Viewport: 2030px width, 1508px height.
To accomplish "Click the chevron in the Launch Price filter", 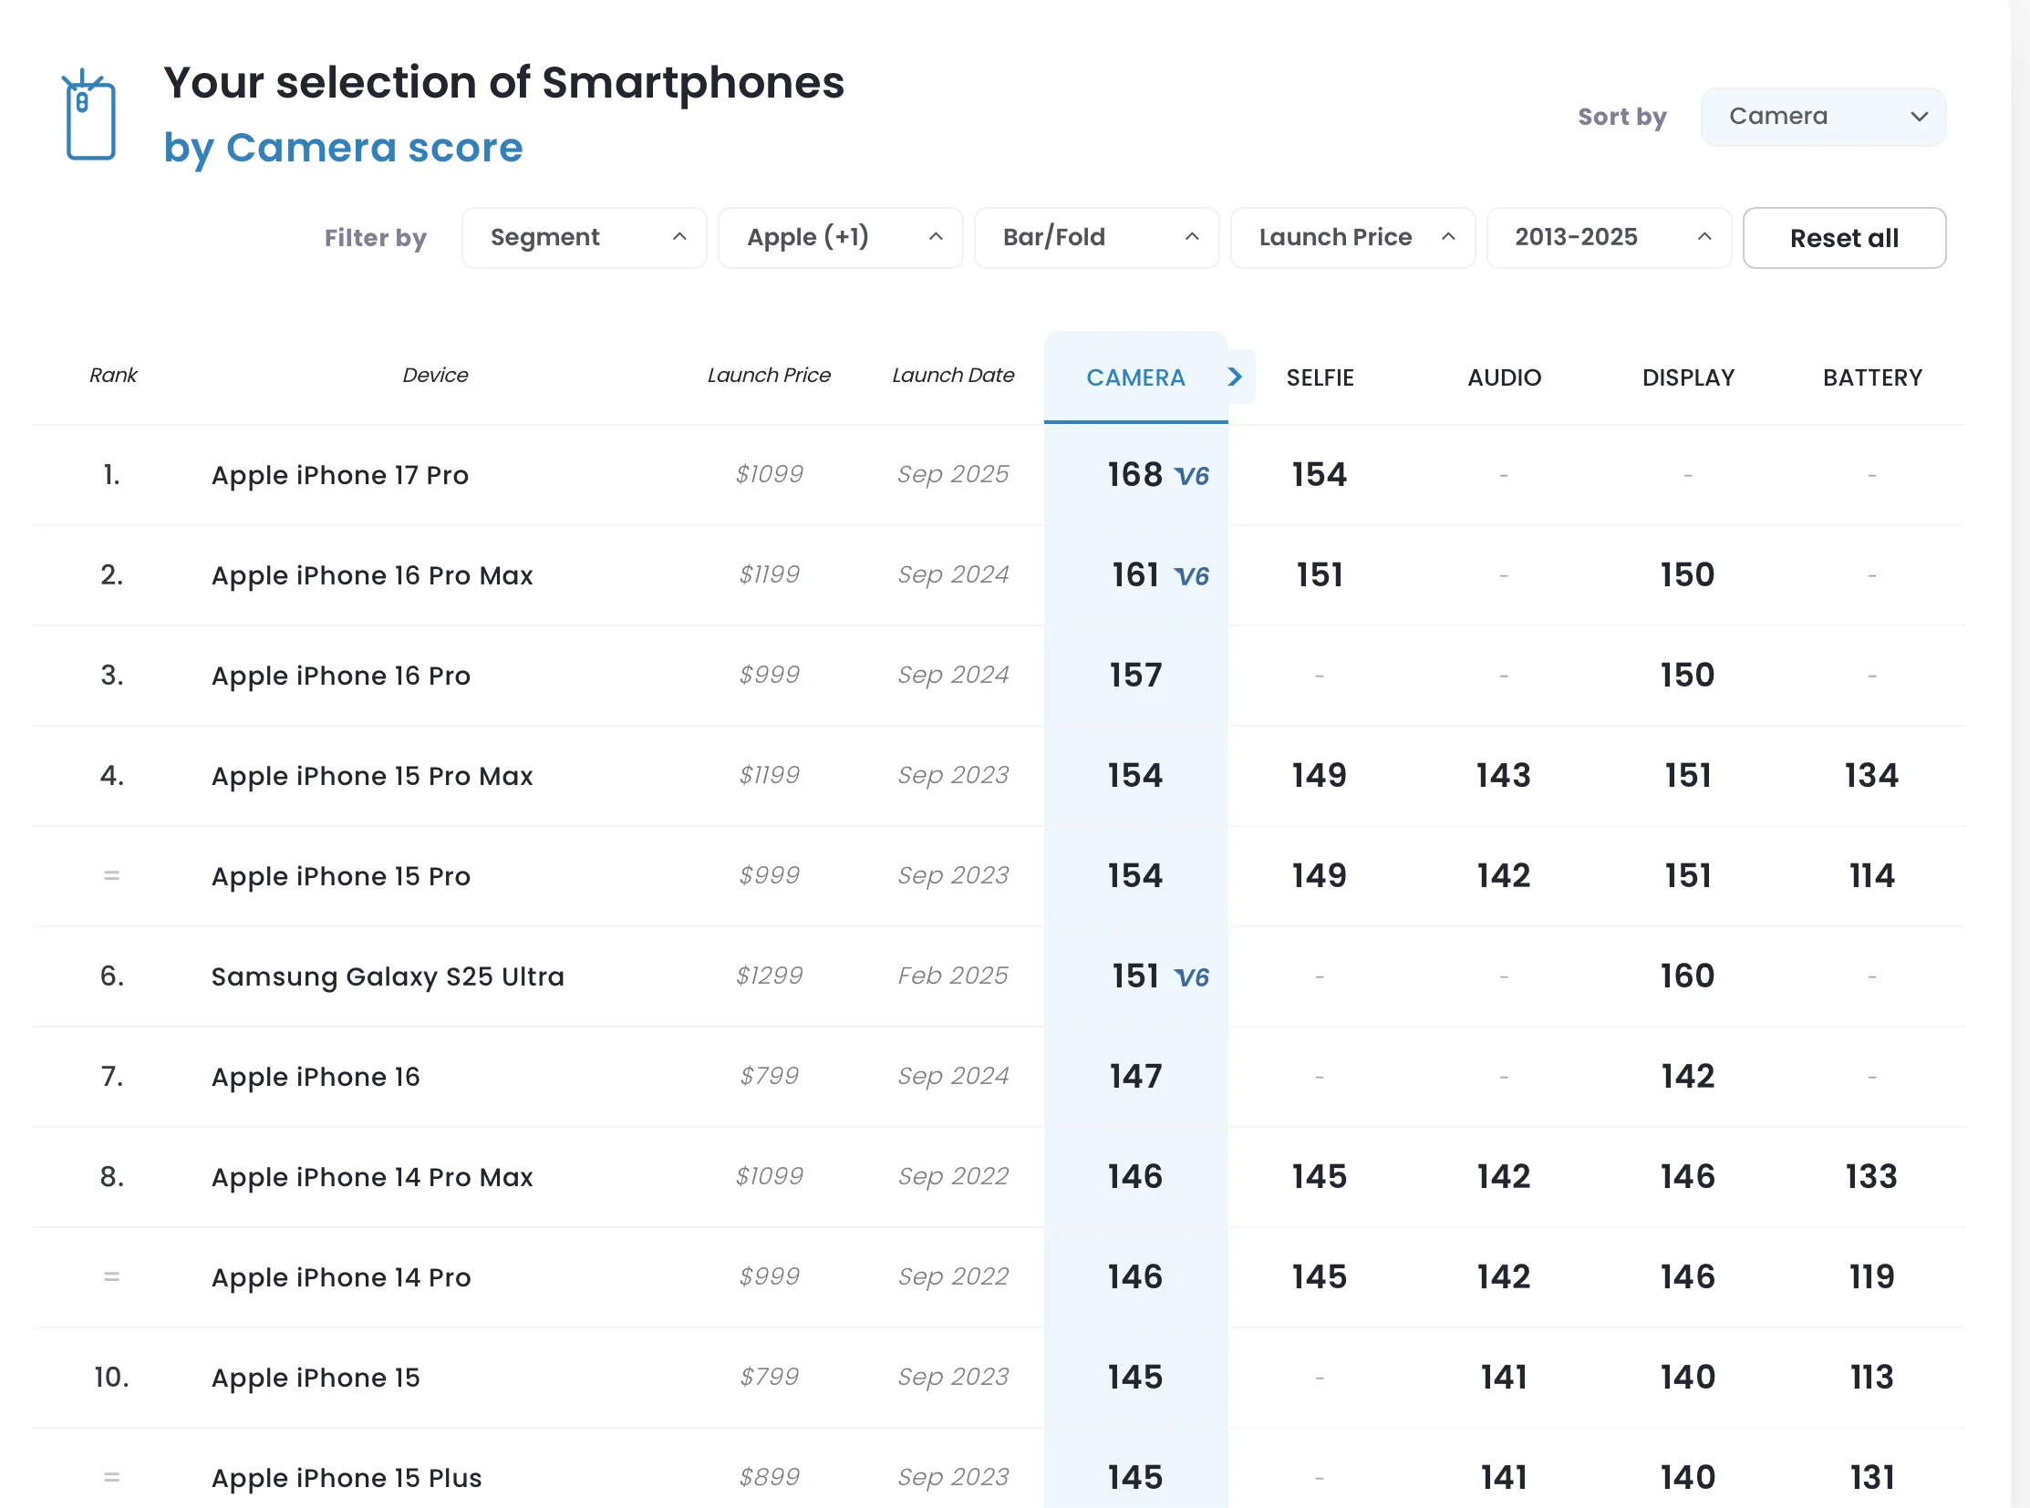I will pos(1448,236).
